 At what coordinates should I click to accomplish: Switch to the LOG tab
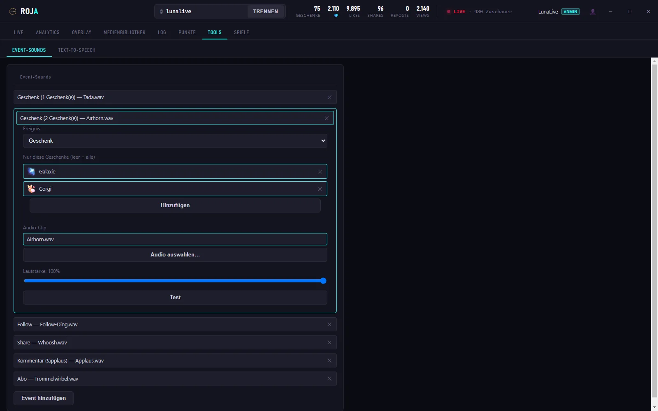(x=162, y=32)
